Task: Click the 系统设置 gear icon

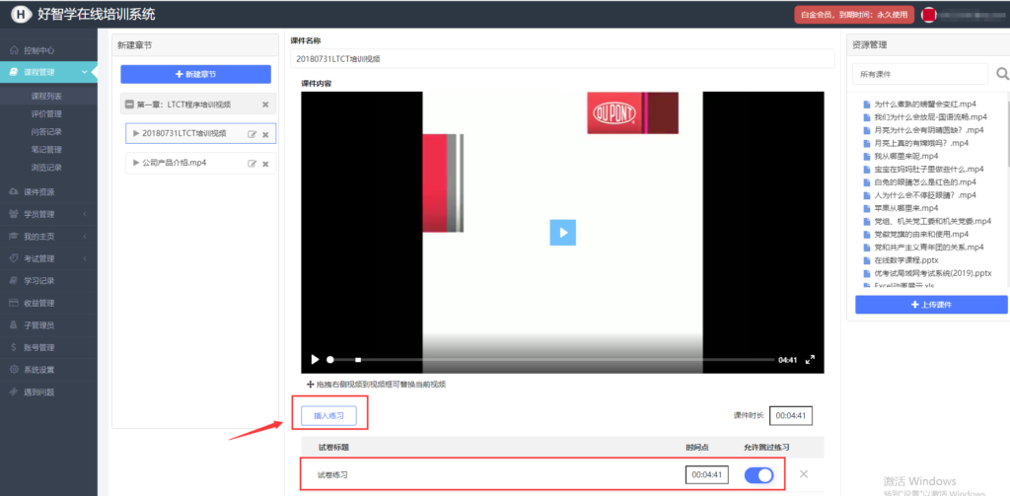Action: (x=14, y=370)
